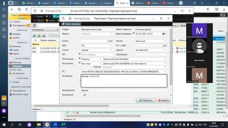Image resolution: width=228 pixels, height=128 pixels.
Task: Open Windows Start menu
Action: pyautogui.click(x=4, y=125)
